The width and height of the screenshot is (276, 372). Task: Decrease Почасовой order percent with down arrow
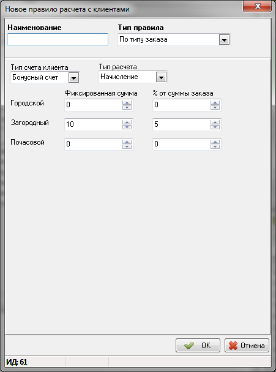(x=215, y=147)
